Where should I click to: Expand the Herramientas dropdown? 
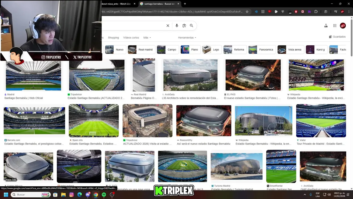pyautogui.click(x=187, y=38)
